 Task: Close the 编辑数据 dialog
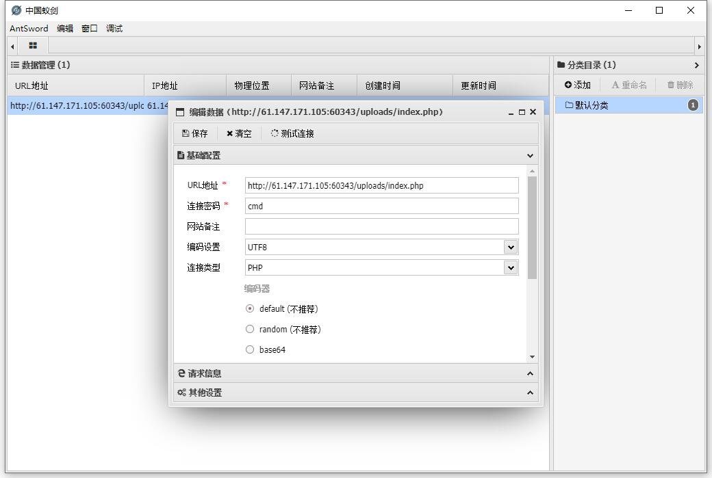533,111
